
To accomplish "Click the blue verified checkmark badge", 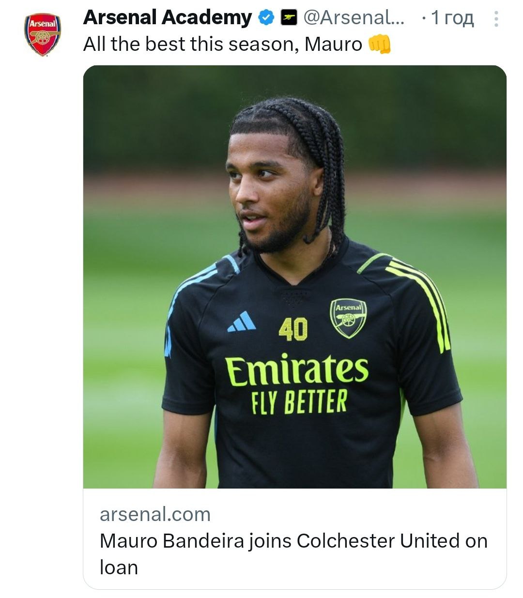I will click(x=266, y=18).
